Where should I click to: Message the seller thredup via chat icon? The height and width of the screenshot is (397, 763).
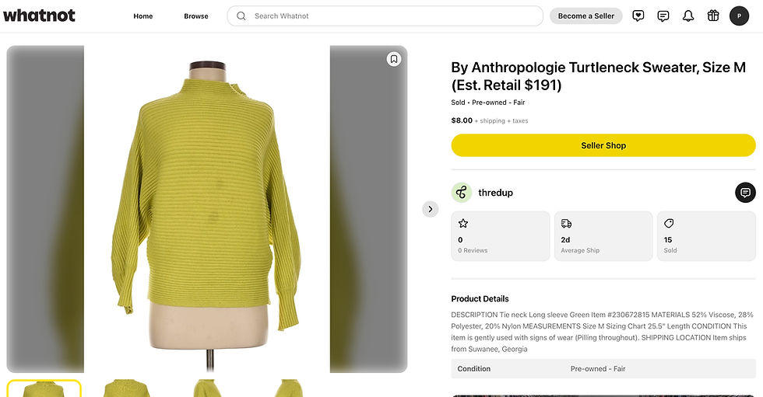click(x=745, y=193)
